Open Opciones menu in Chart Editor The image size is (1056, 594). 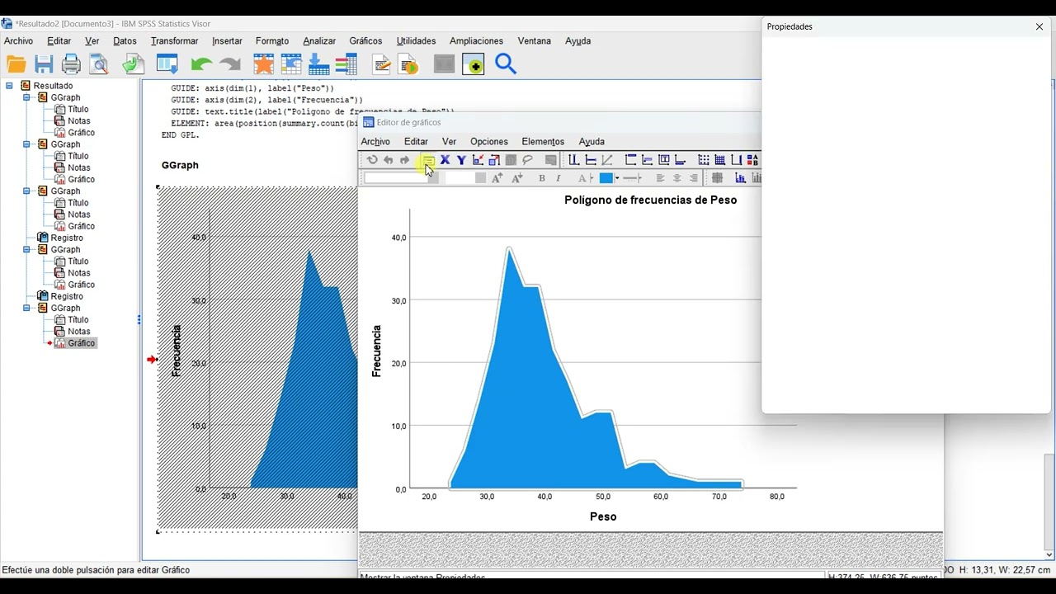[489, 142]
